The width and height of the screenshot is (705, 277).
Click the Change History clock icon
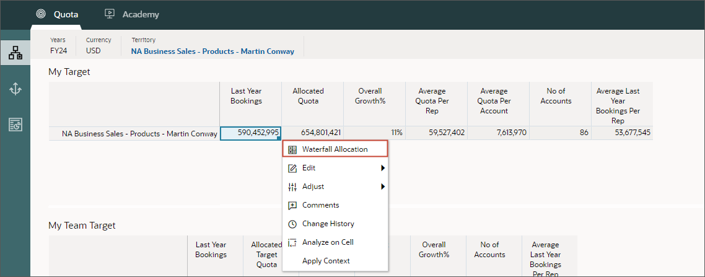coord(292,224)
